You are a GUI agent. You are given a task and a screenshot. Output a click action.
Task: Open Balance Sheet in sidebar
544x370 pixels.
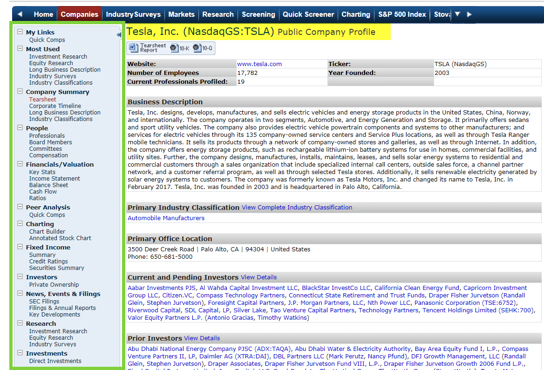(x=48, y=186)
